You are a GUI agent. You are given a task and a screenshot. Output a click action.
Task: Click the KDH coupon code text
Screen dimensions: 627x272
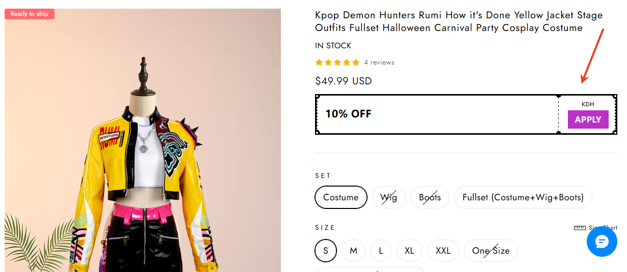pos(588,104)
